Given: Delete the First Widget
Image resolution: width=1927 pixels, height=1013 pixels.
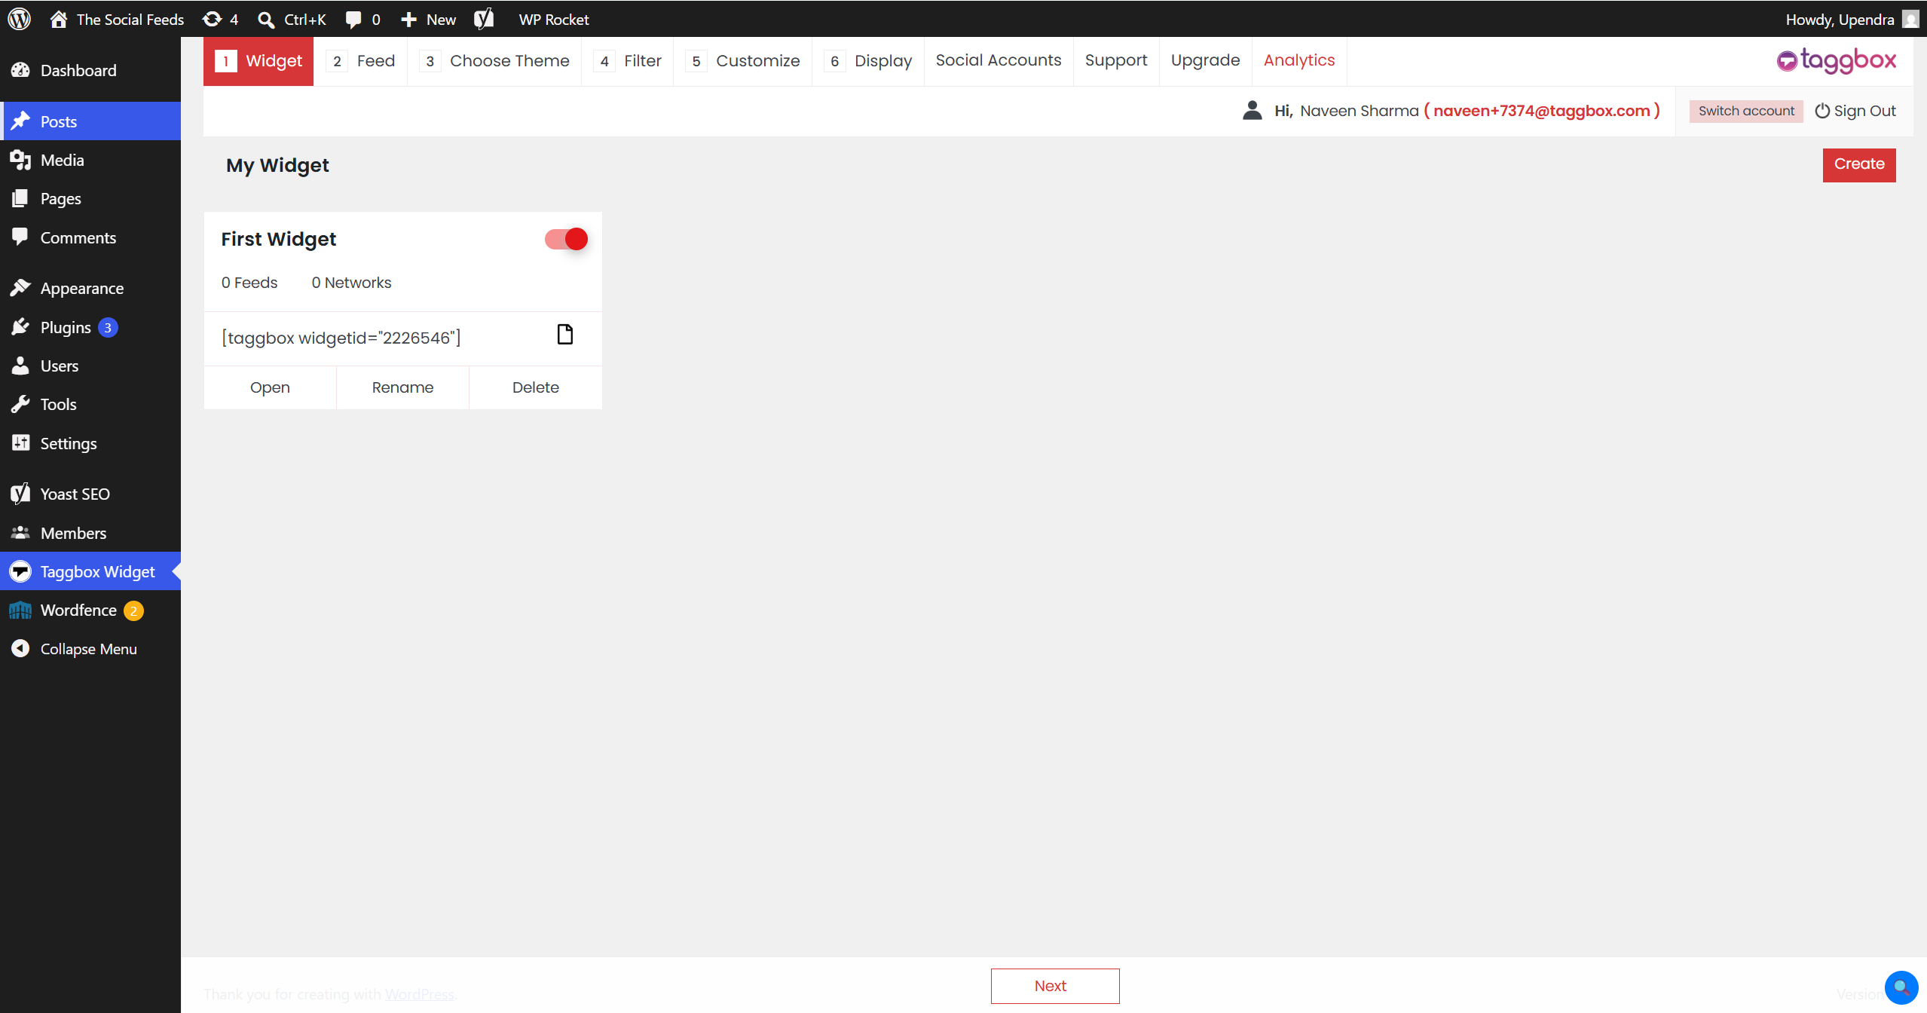Looking at the screenshot, I should point(536,387).
